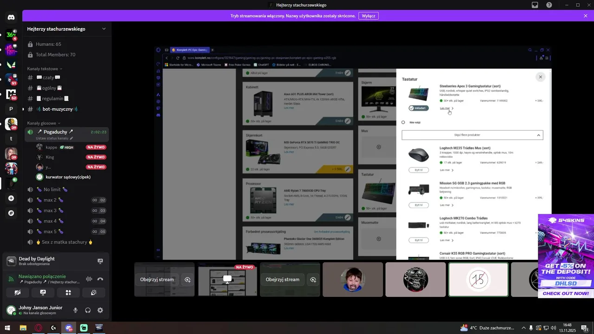Screen dimensions: 594x334
Task: Open server labeled P in sidebar
Action: [x=11, y=109]
